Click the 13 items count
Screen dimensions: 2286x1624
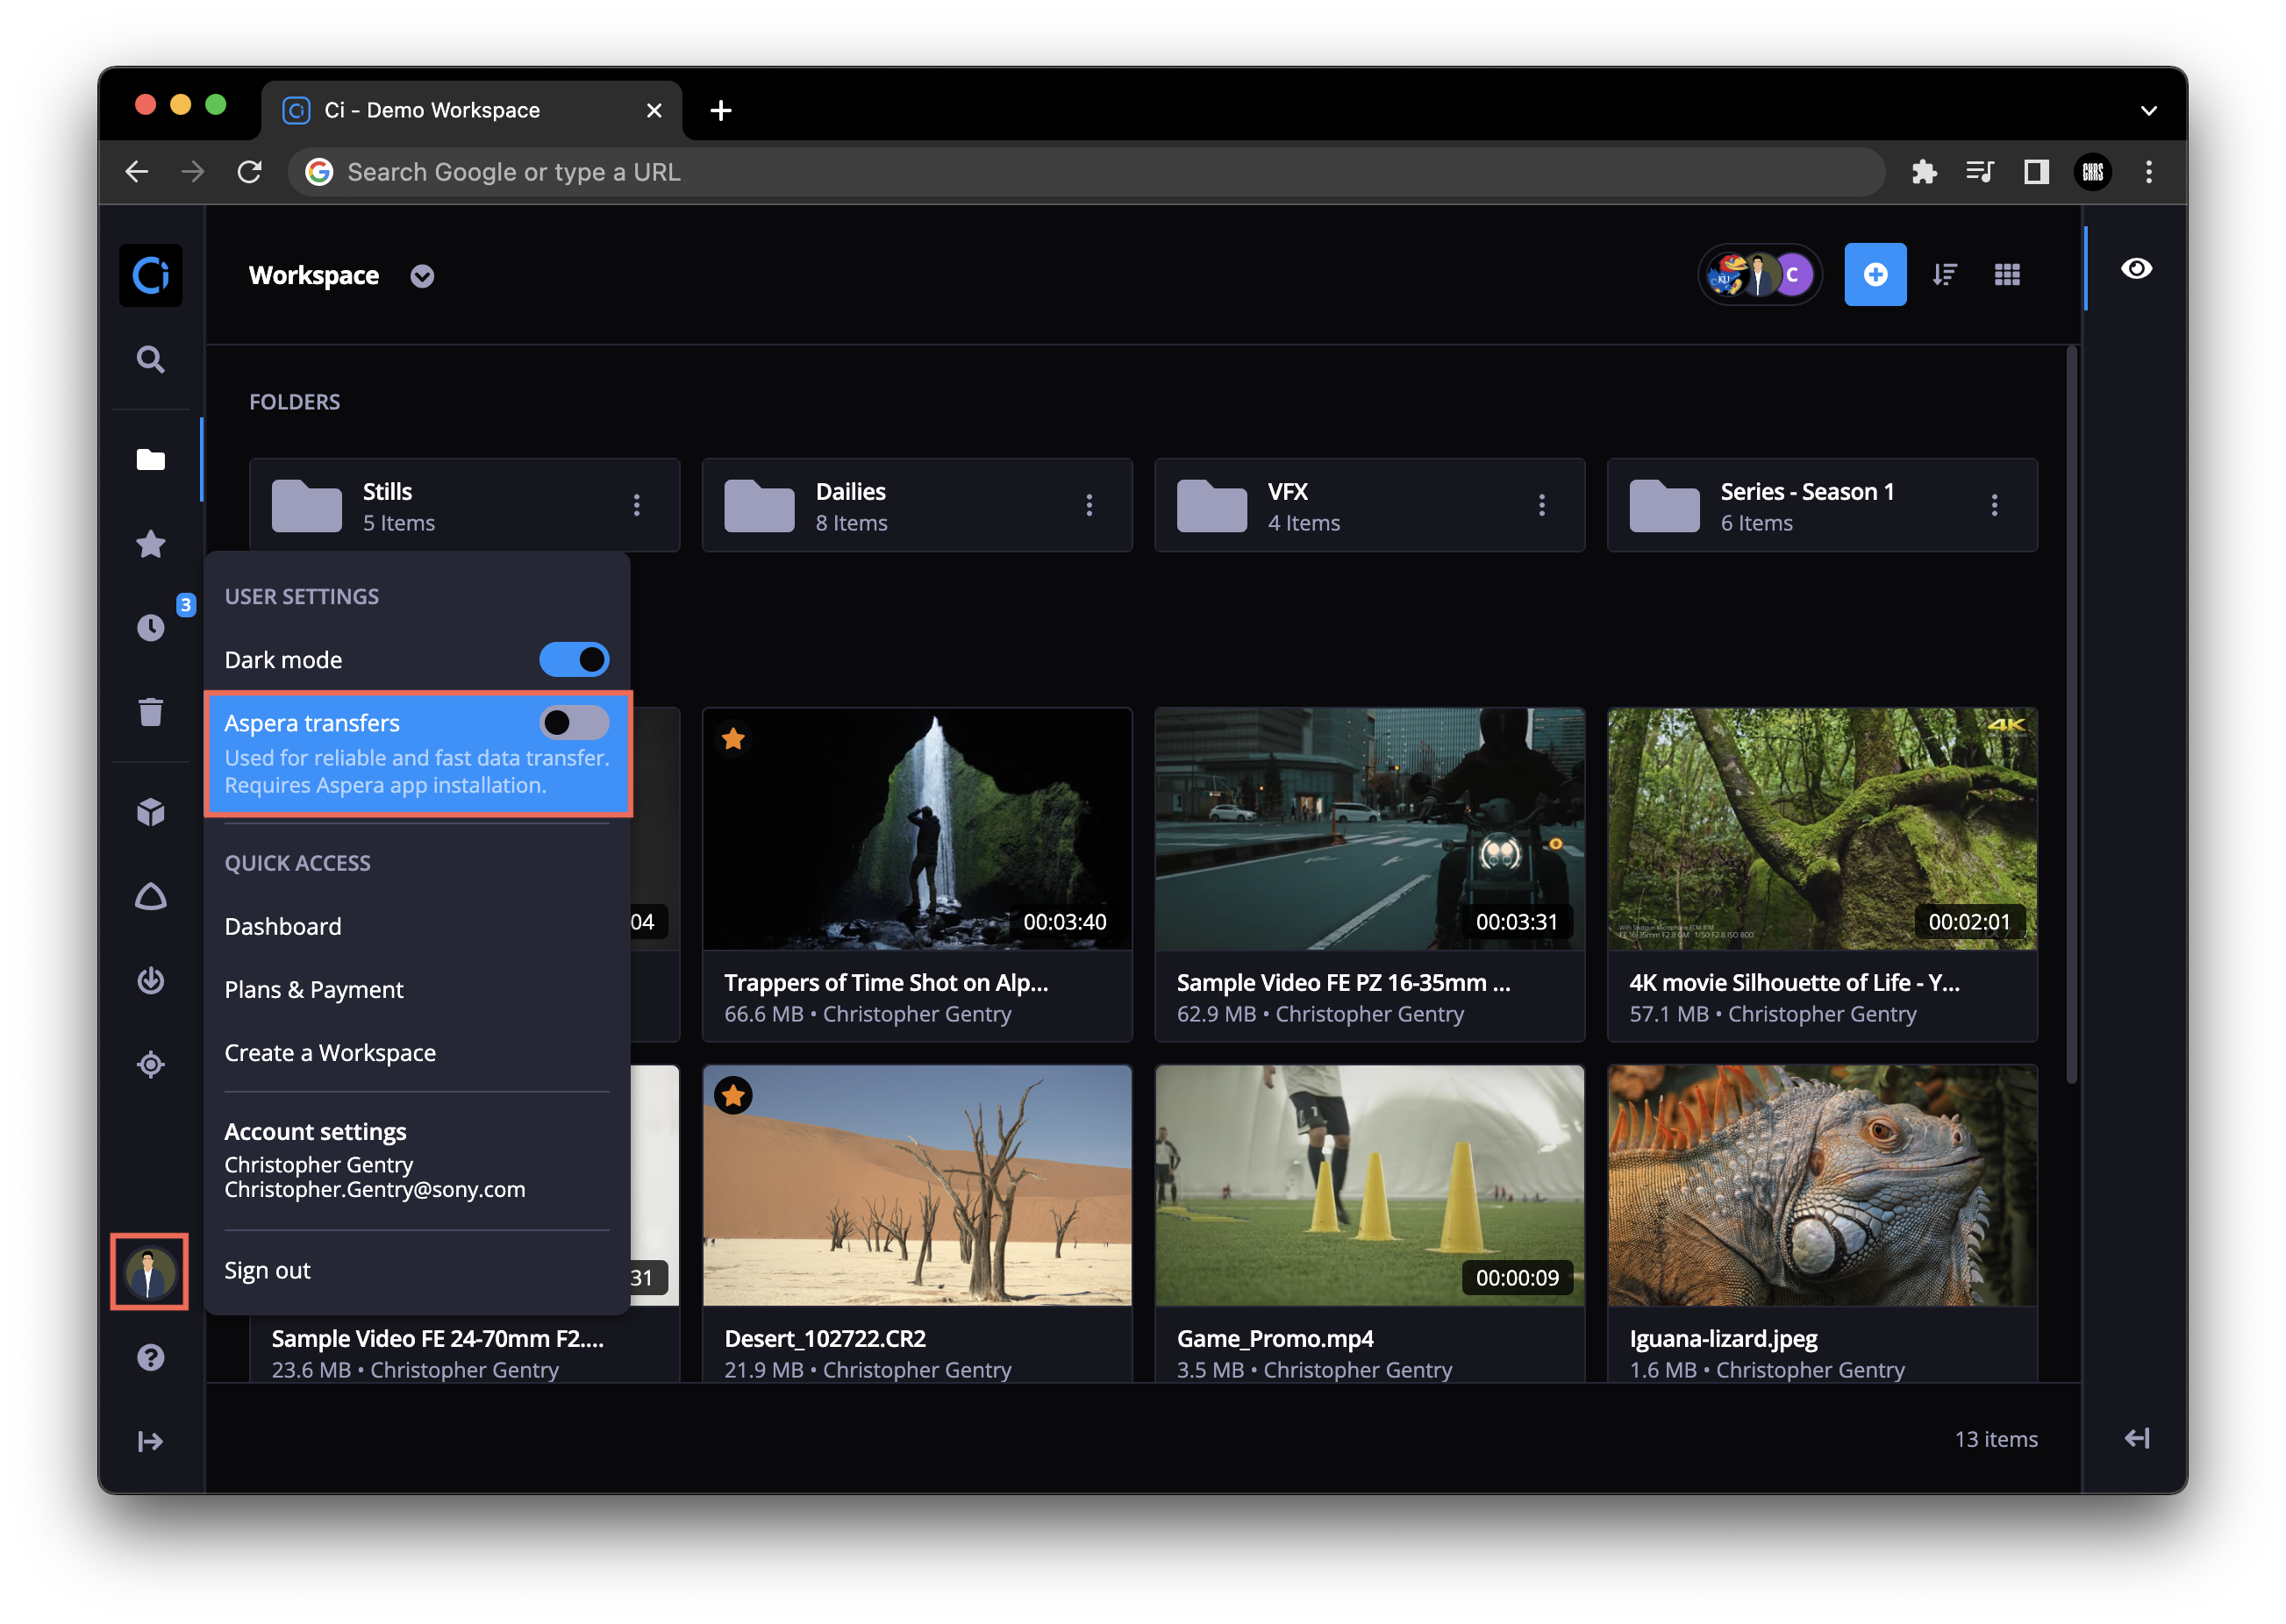(x=1995, y=1438)
